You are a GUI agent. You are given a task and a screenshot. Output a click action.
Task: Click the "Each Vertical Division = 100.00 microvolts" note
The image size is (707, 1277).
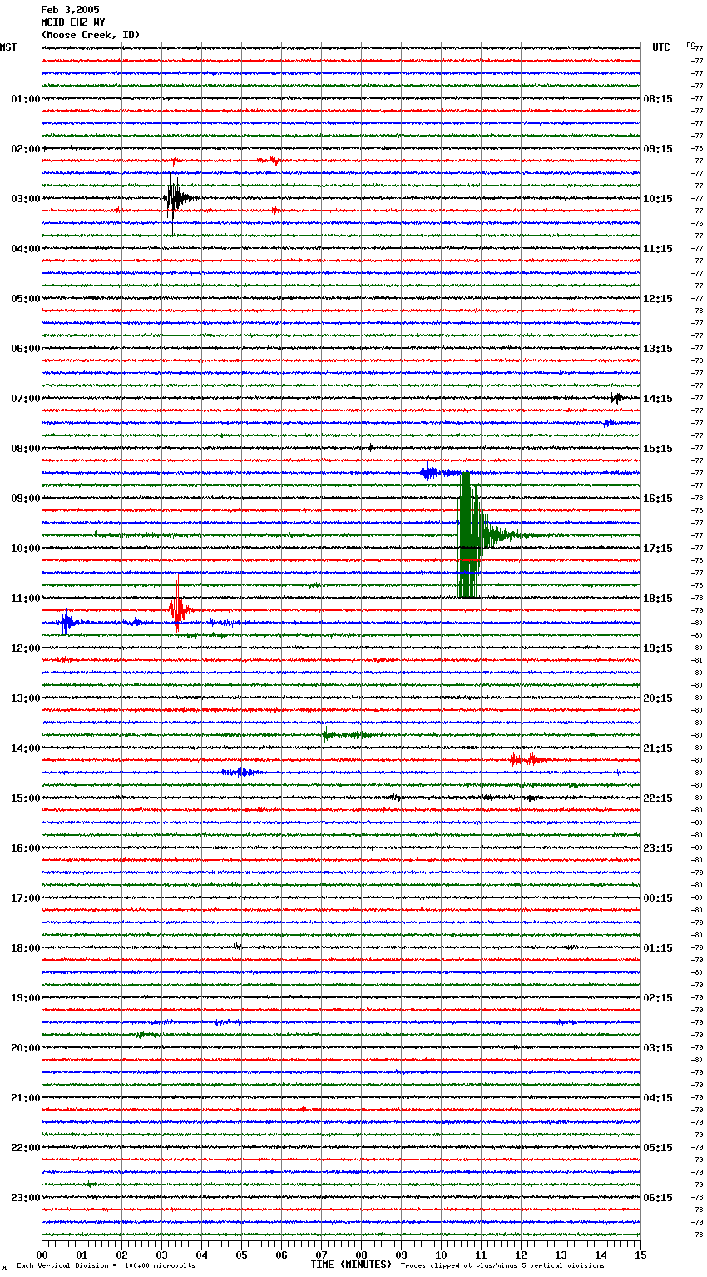106,1265
